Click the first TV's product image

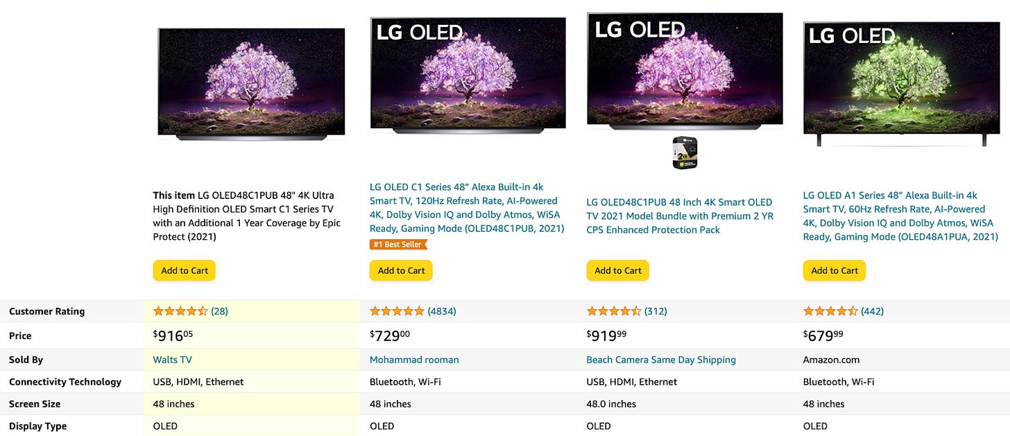pos(251,82)
